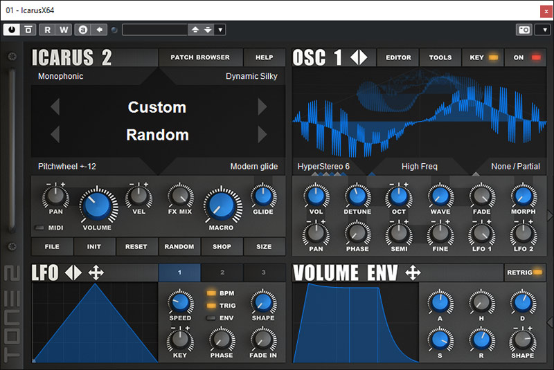
Task: Toggle the LFO BPM sync switch
Action: point(212,293)
